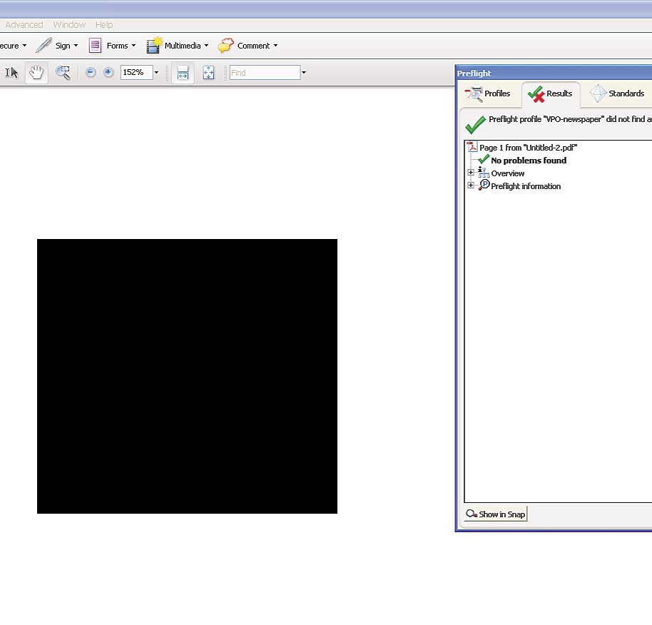Screen dimensions: 652x625
Task: Open the Window menu
Action: (x=69, y=24)
